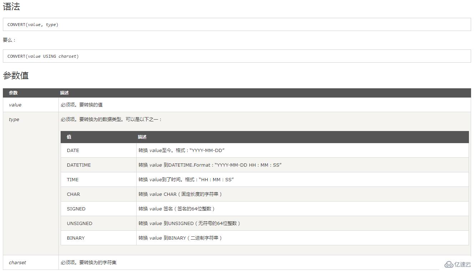Click the 要转换为的字符集 charset description
The image size is (475, 272).
pos(98,262)
